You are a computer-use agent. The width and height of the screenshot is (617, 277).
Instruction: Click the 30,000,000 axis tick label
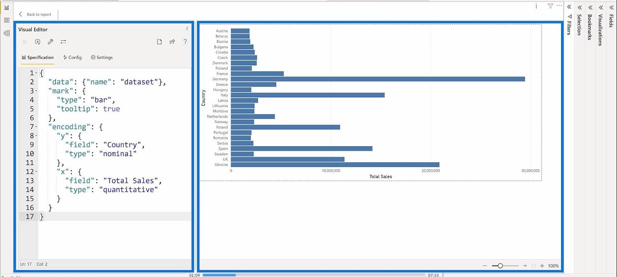pos(530,171)
